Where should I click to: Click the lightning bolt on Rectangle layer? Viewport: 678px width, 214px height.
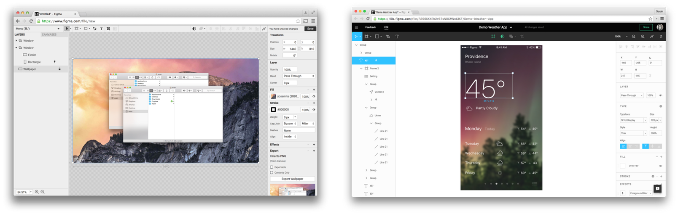pyautogui.click(x=54, y=62)
